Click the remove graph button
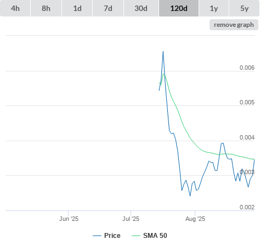This screenshot has height=250, width=260. pos(234,25)
